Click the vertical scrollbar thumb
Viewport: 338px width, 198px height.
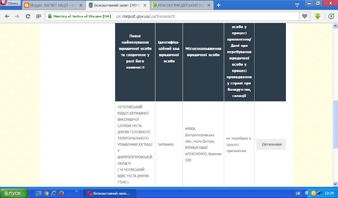click(335, 124)
